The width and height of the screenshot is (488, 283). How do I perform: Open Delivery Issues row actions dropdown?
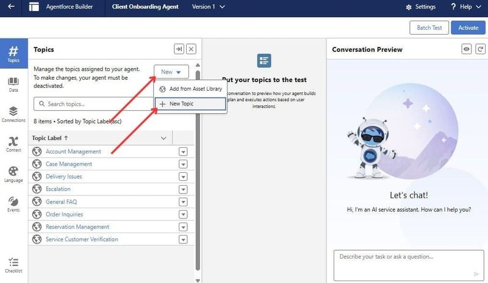(183, 176)
